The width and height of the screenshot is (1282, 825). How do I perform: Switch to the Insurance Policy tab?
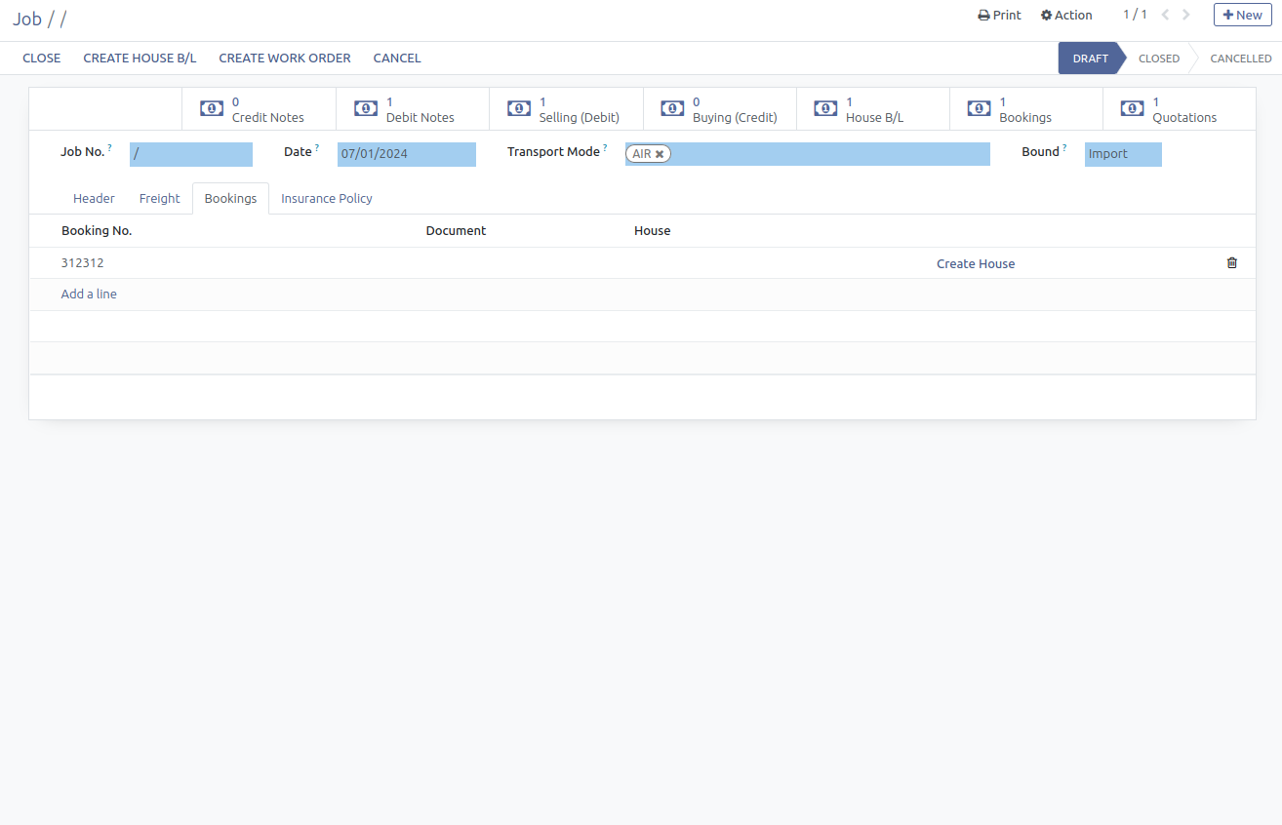tap(326, 198)
